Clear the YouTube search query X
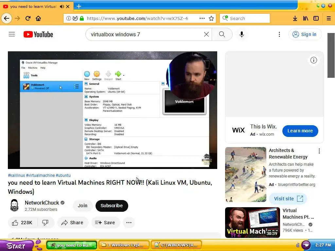This screenshot has height=251, width=335. 206,34
